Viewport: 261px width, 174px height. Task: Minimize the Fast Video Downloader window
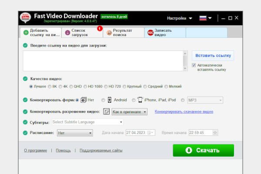(x=223, y=18)
